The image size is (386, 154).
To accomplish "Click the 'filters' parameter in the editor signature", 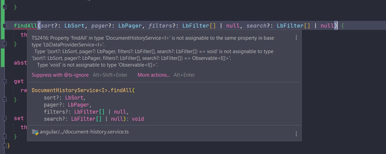I will [x=160, y=26].
